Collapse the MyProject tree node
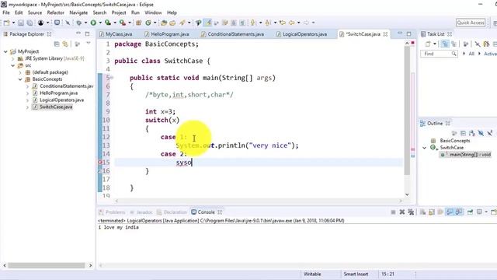 click(5, 51)
